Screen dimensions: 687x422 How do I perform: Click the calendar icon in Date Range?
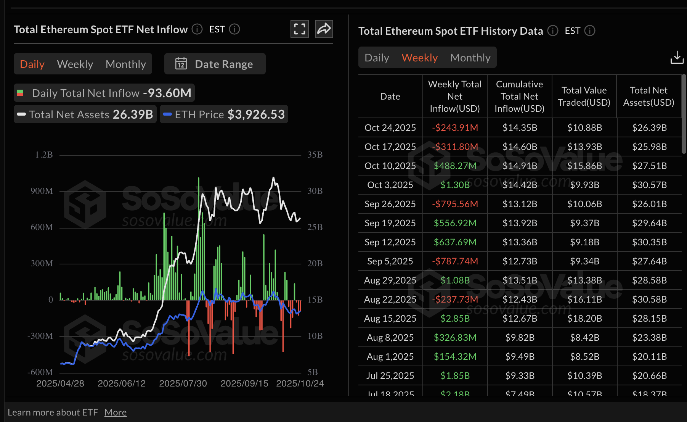[x=181, y=64]
